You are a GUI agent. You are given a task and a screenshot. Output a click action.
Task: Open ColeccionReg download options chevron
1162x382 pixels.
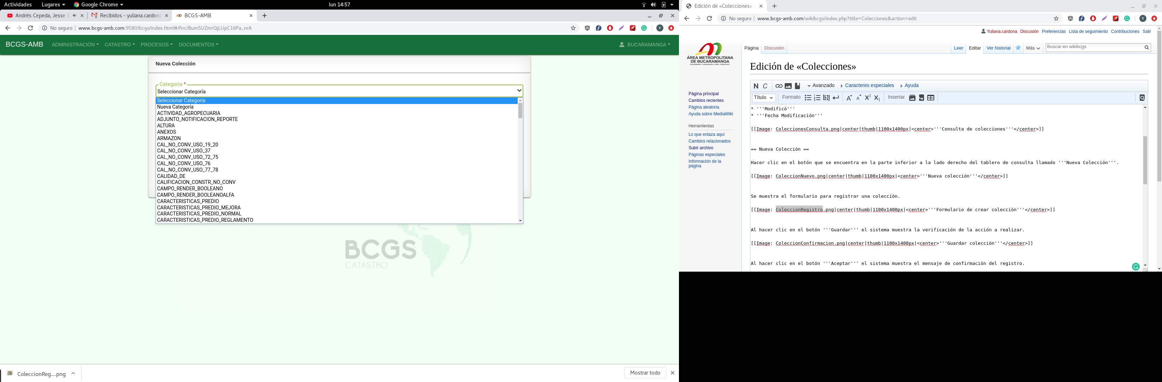73,374
